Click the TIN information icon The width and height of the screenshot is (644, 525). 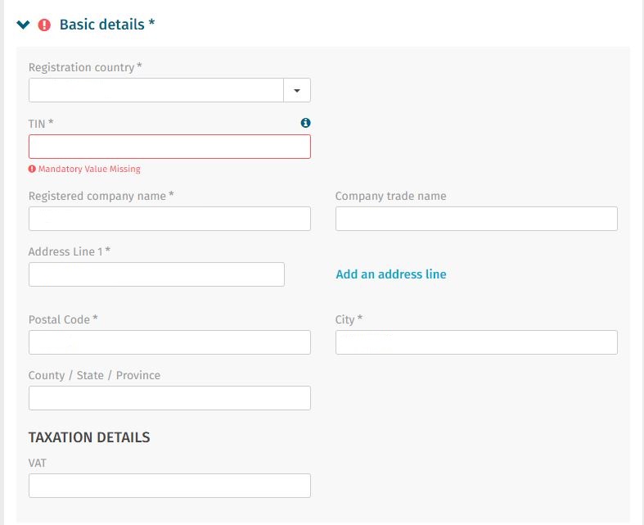[x=305, y=123]
